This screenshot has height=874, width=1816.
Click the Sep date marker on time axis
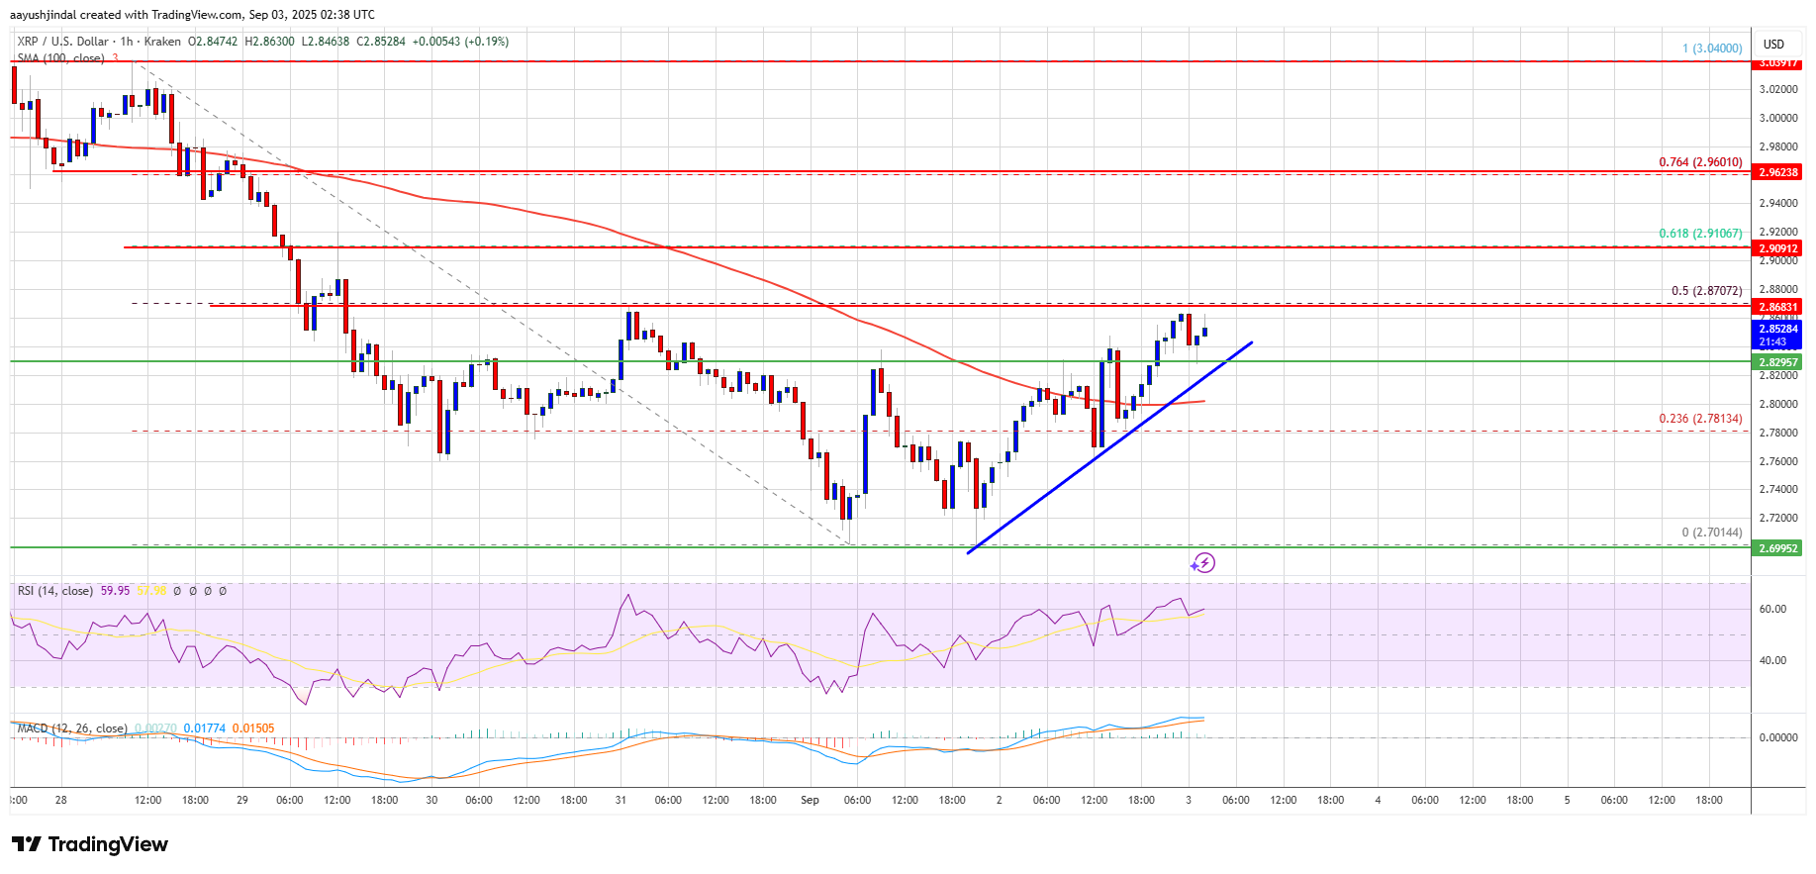click(x=810, y=800)
